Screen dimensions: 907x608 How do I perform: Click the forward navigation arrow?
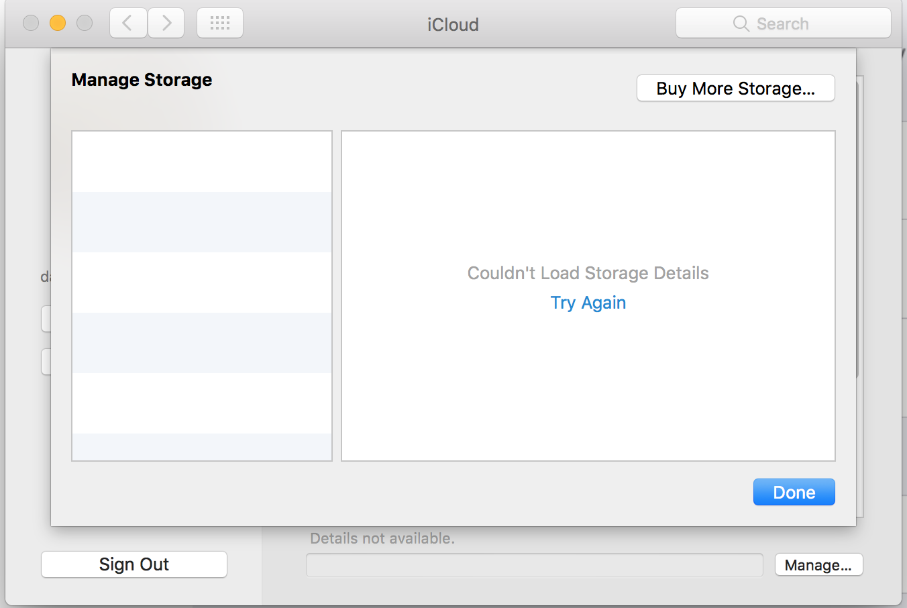pos(166,23)
